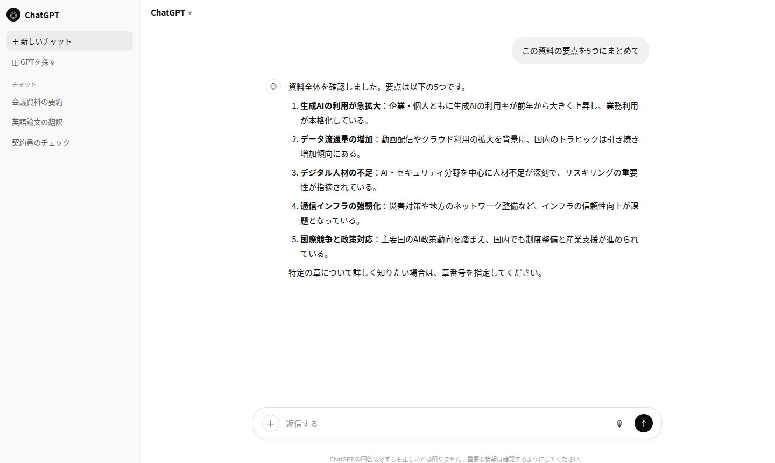Open the 会議資料の要約 chat
The height and width of the screenshot is (463, 775).
point(69,102)
